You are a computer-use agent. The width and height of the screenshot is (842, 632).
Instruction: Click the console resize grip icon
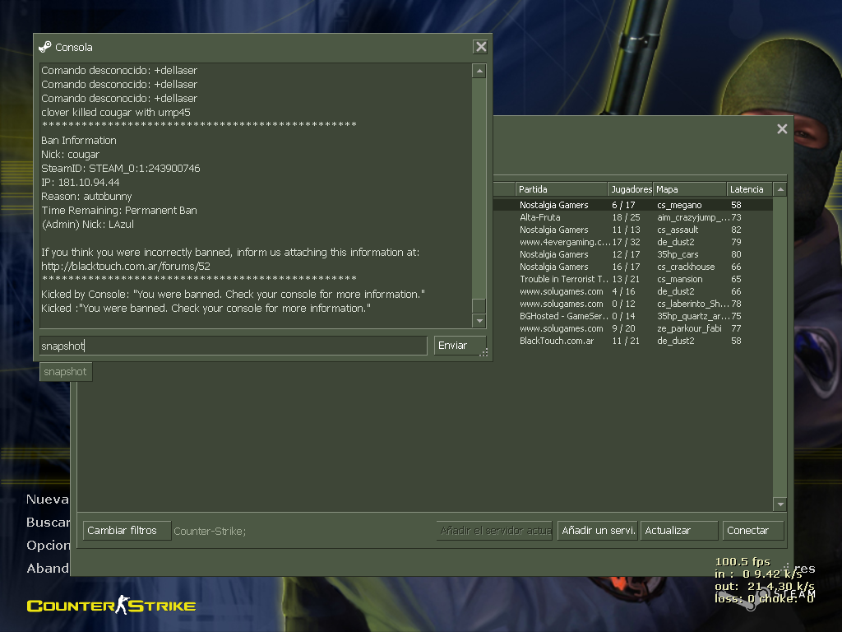[x=483, y=352]
